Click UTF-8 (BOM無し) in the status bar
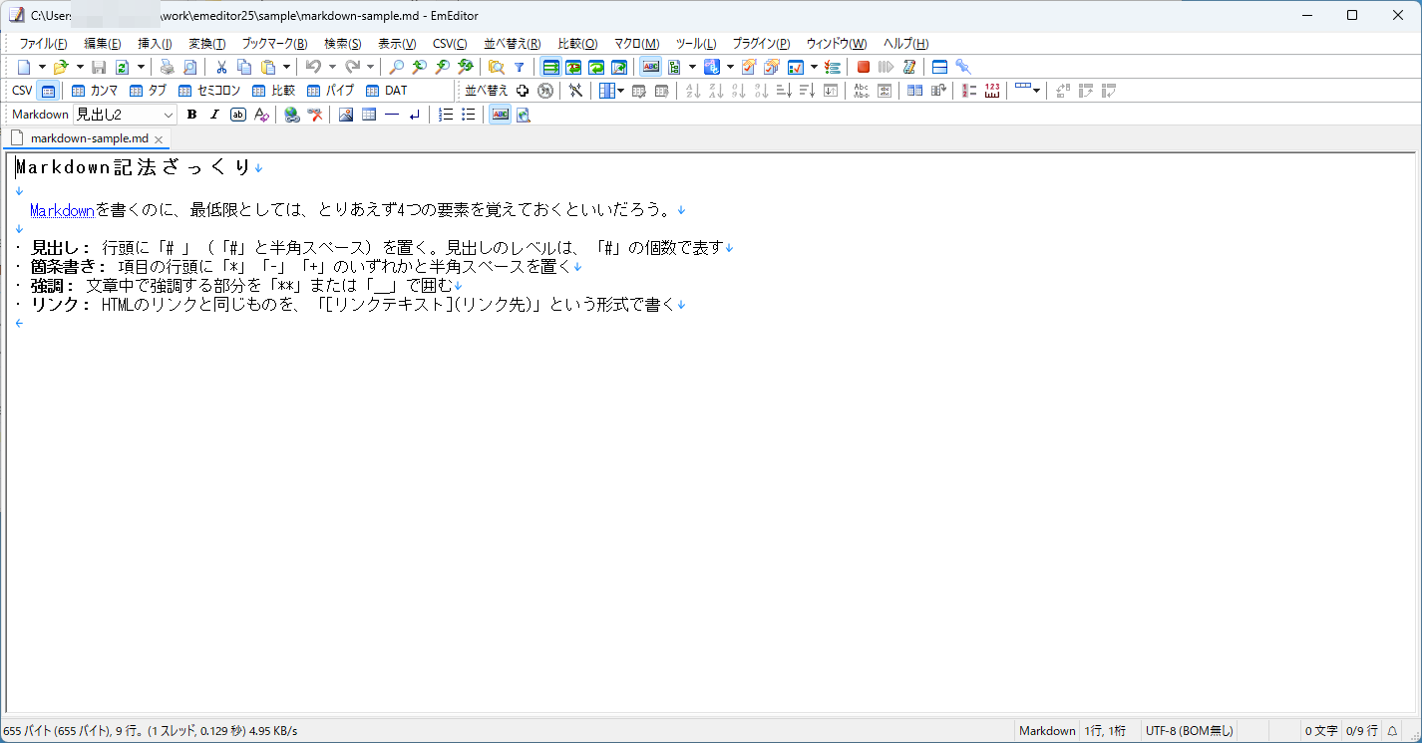Screen dimensions: 1422x743 click(1190, 730)
